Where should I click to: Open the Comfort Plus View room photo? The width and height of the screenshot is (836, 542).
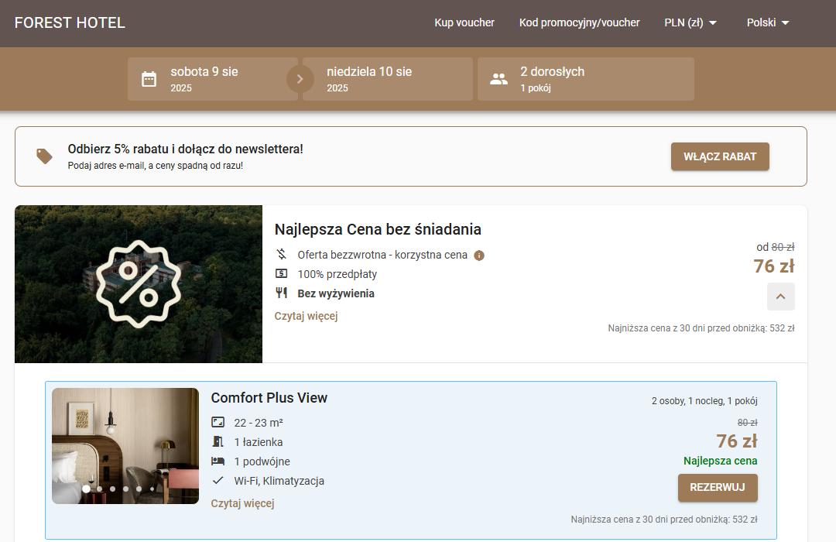point(125,446)
